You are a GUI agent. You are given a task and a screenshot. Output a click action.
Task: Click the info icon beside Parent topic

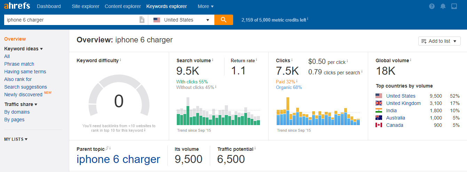click(x=110, y=148)
